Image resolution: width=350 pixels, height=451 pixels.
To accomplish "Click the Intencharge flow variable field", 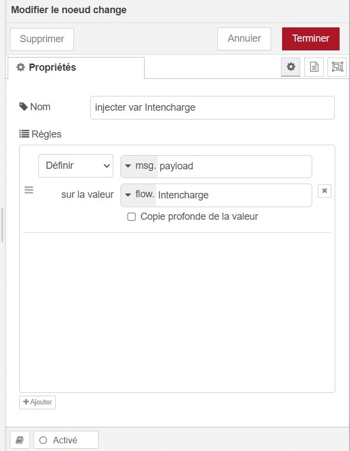I will tap(236, 195).
